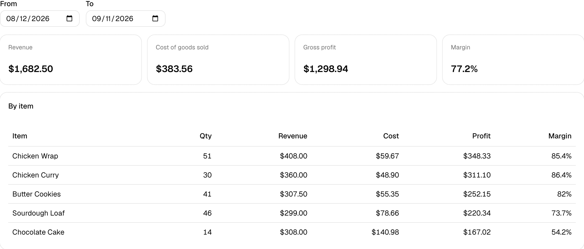Screen dimensions: 584x249
Task: Select the Chicken Wrap row name
Action: coord(35,156)
